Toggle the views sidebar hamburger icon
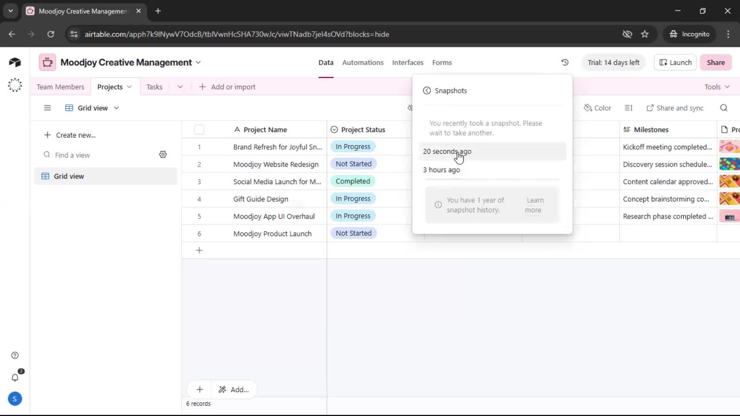This screenshot has height=416, width=740. 47,108
